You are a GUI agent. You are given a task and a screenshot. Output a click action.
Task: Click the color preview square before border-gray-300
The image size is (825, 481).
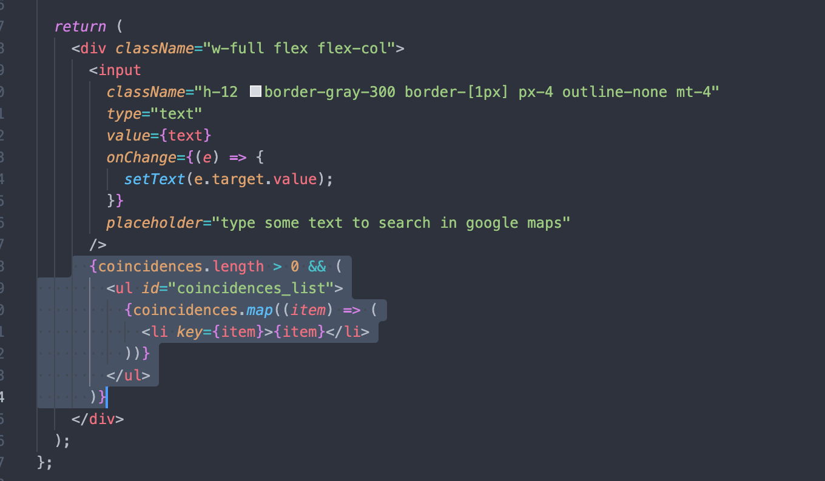click(255, 91)
